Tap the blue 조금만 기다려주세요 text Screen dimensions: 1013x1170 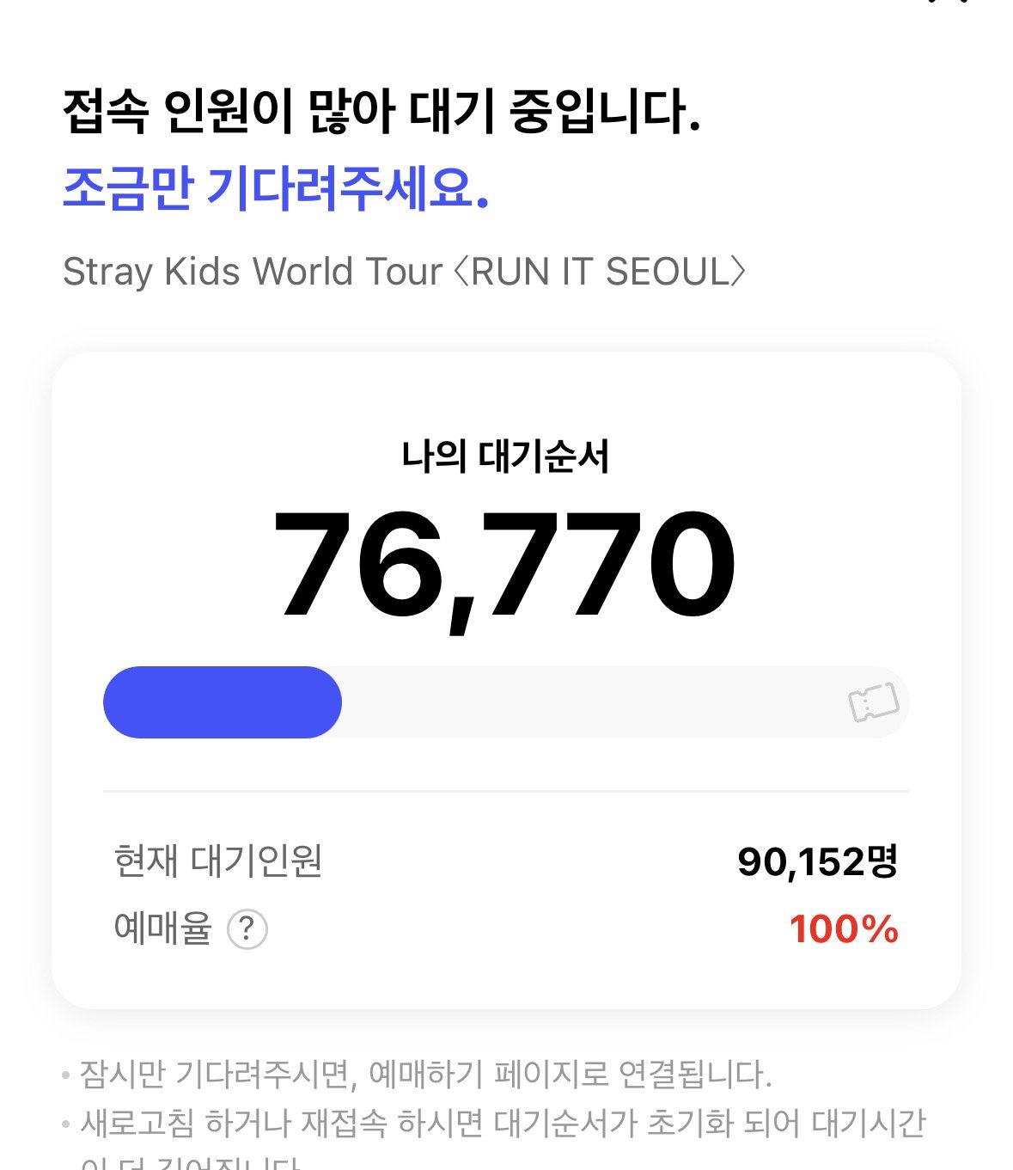coord(276,188)
